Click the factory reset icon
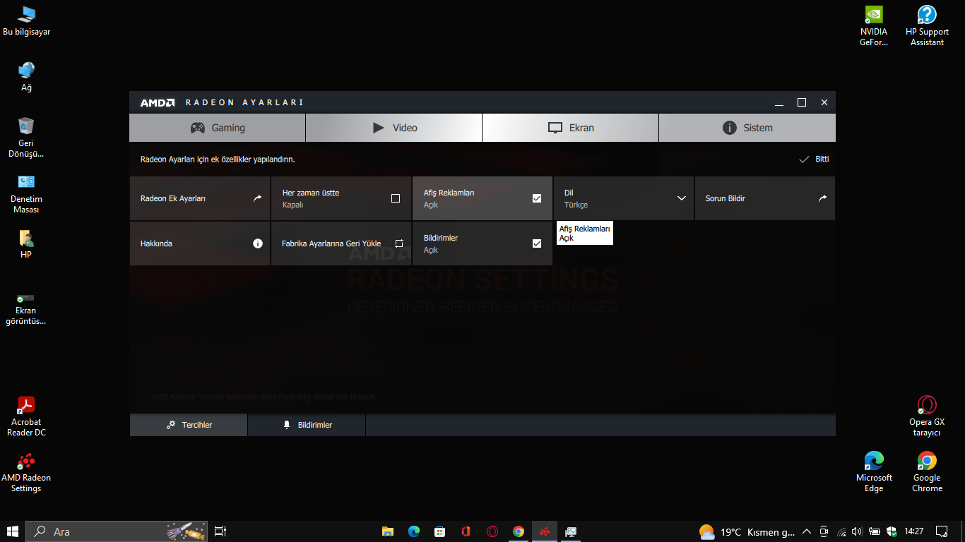The height and width of the screenshot is (542, 965). [399, 243]
